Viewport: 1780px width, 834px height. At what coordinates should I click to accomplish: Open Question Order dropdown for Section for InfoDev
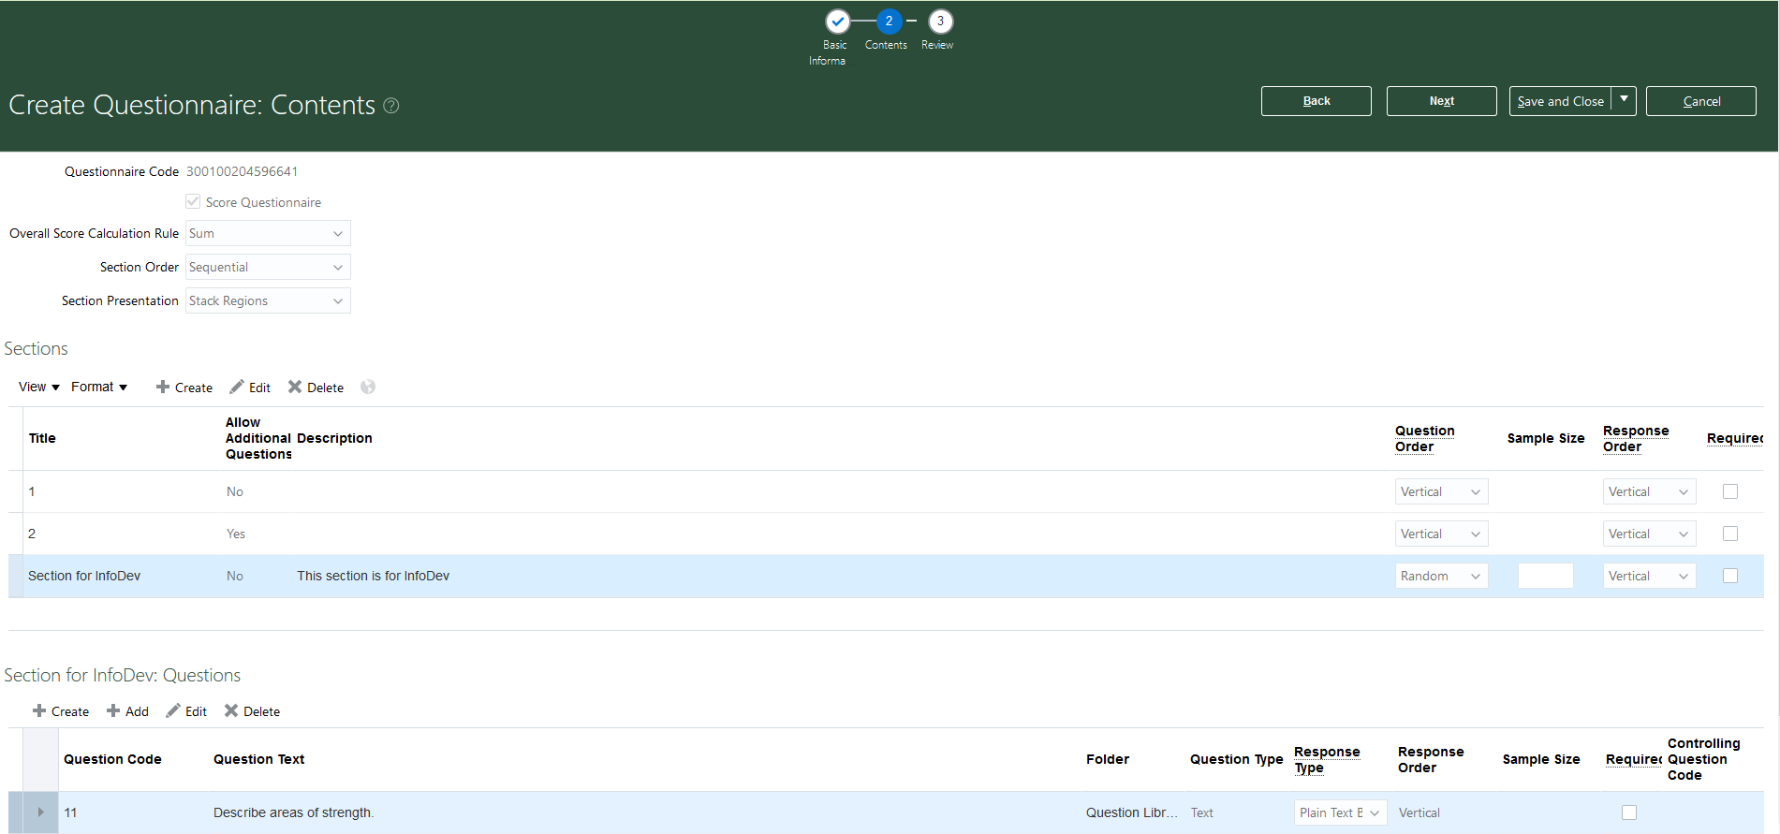click(x=1441, y=576)
